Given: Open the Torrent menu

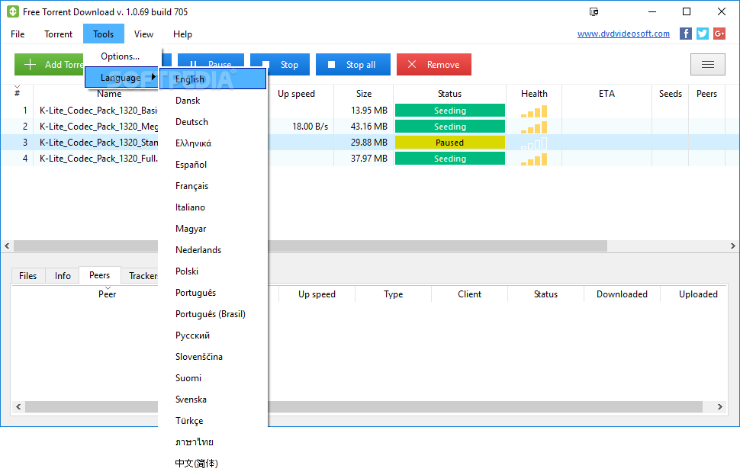Looking at the screenshot, I should (59, 34).
